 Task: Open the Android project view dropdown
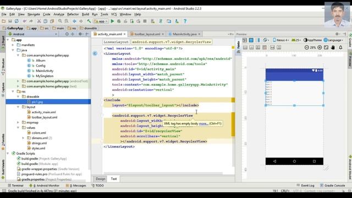[33, 34]
